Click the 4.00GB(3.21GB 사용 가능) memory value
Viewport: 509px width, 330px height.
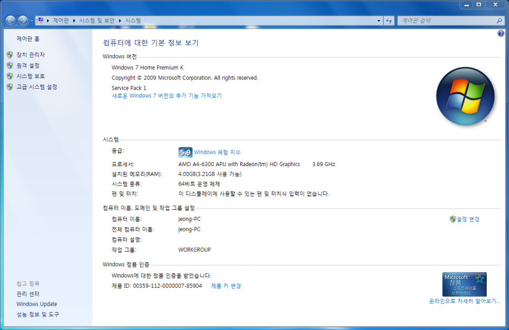(210, 174)
